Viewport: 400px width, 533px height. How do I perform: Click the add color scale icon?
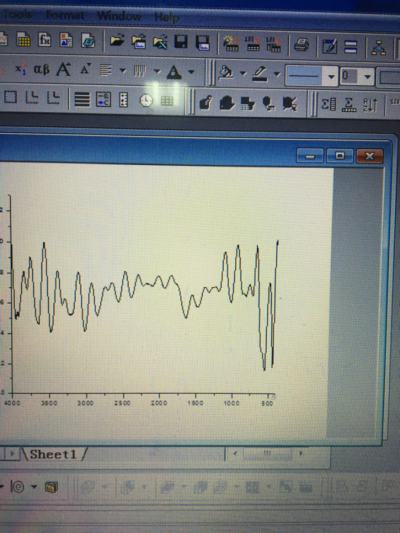click(123, 100)
